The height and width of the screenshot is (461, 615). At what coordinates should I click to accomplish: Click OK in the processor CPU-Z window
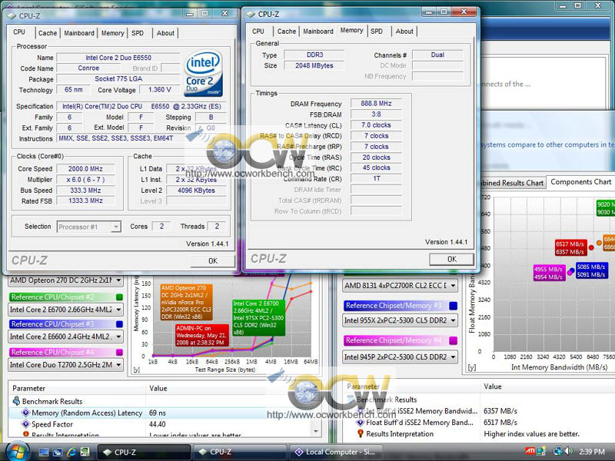click(213, 261)
